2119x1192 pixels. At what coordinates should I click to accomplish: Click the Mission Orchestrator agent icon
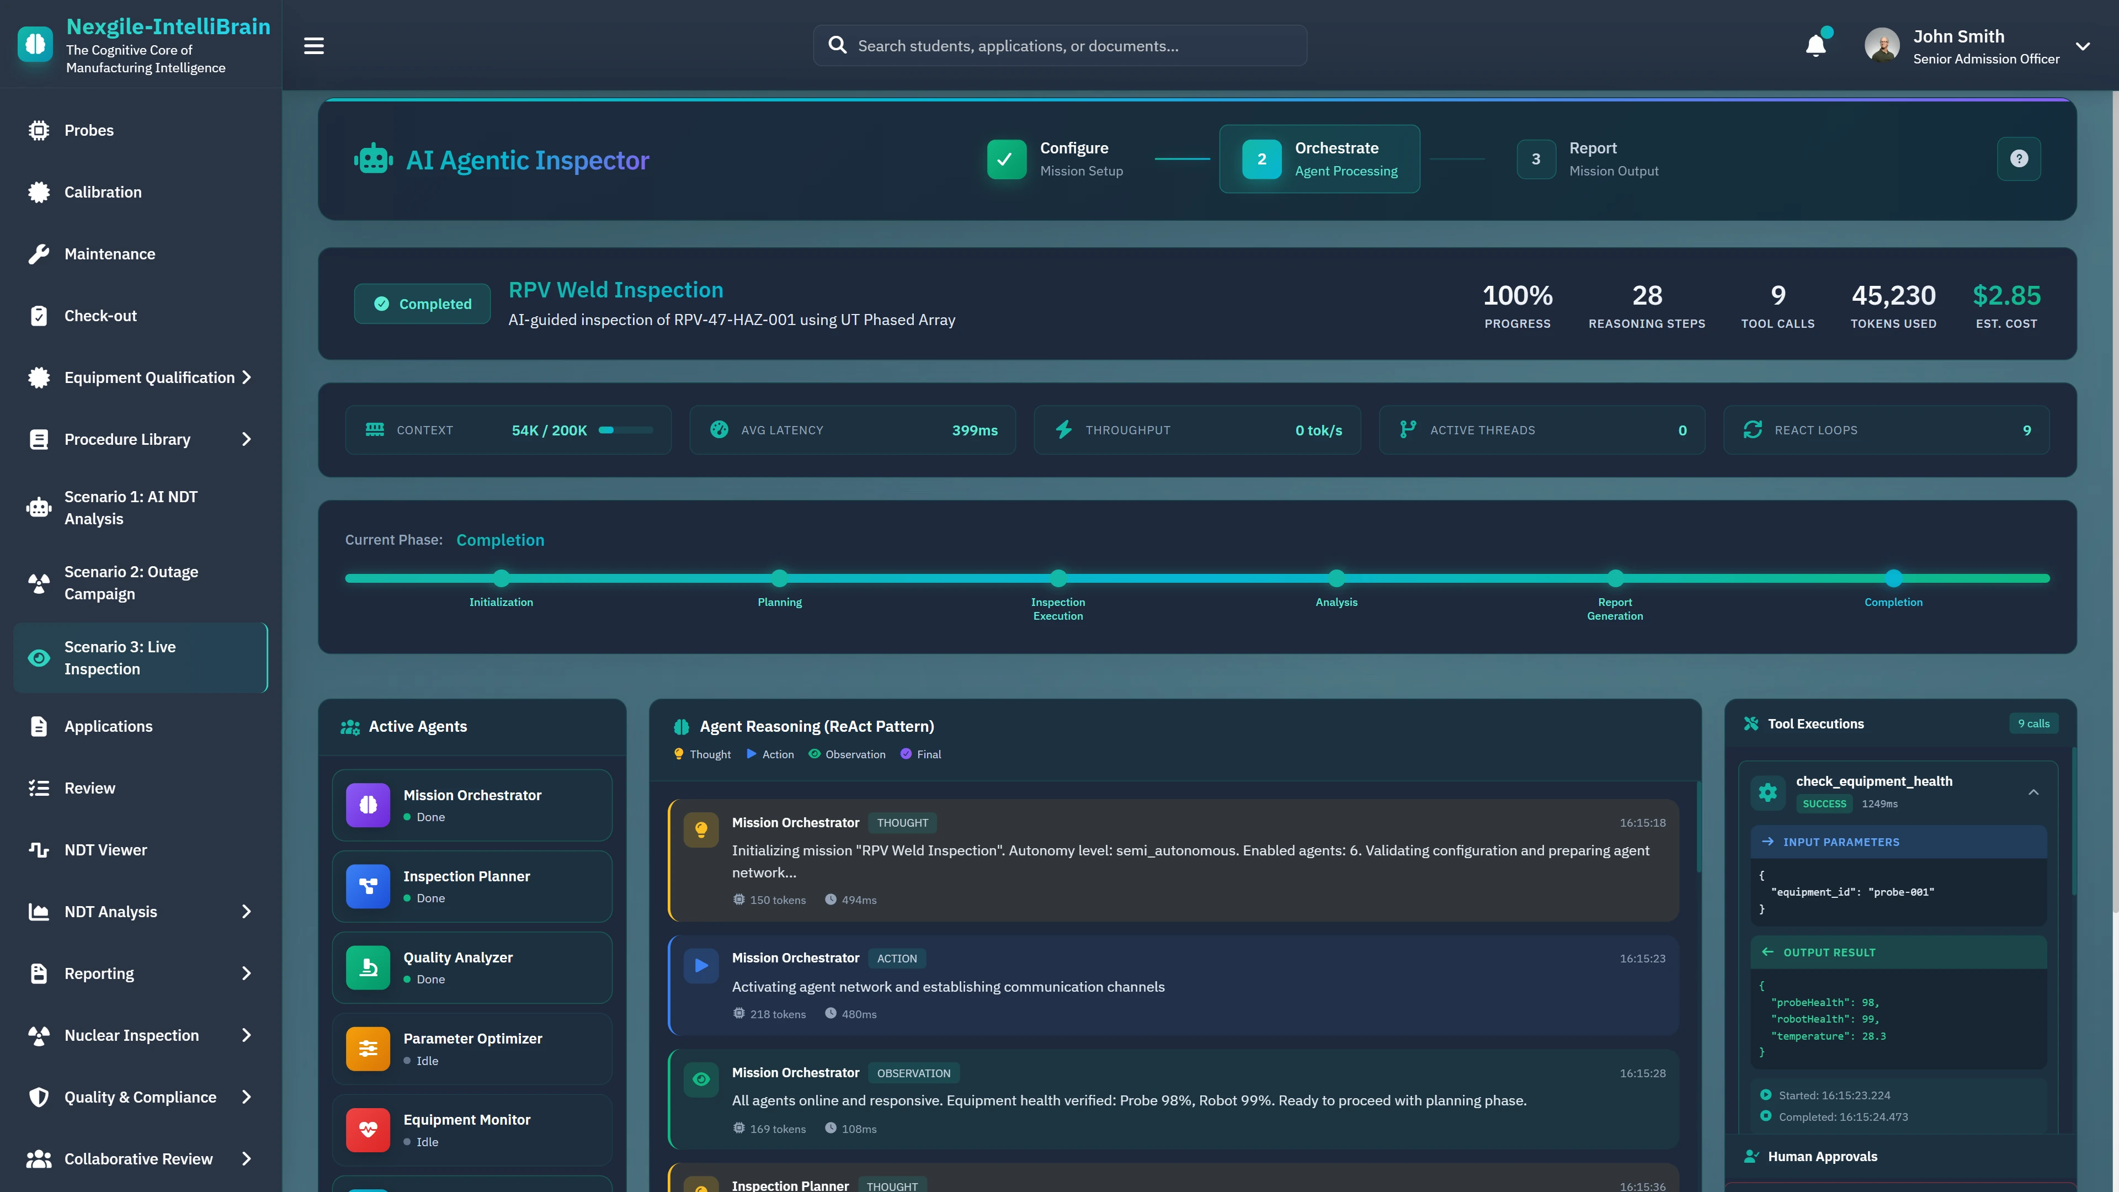point(368,805)
